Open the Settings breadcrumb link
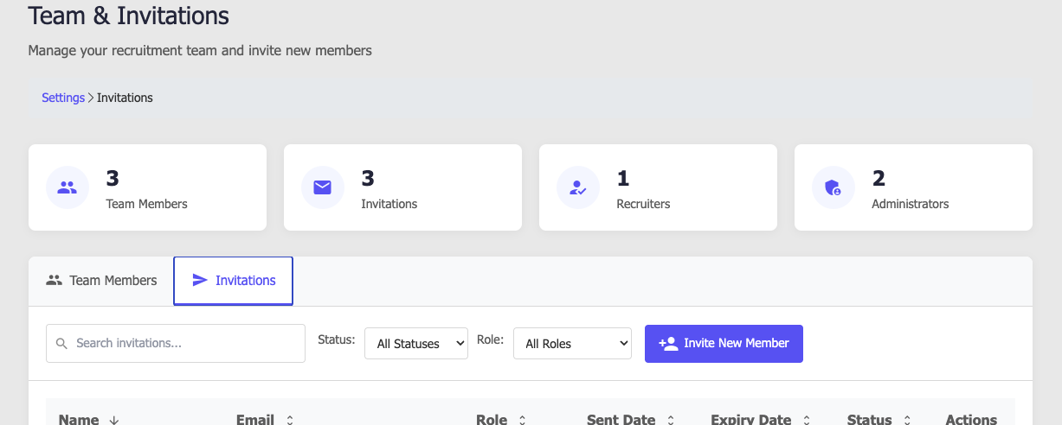Screen dimensions: 1062x425 63,98
